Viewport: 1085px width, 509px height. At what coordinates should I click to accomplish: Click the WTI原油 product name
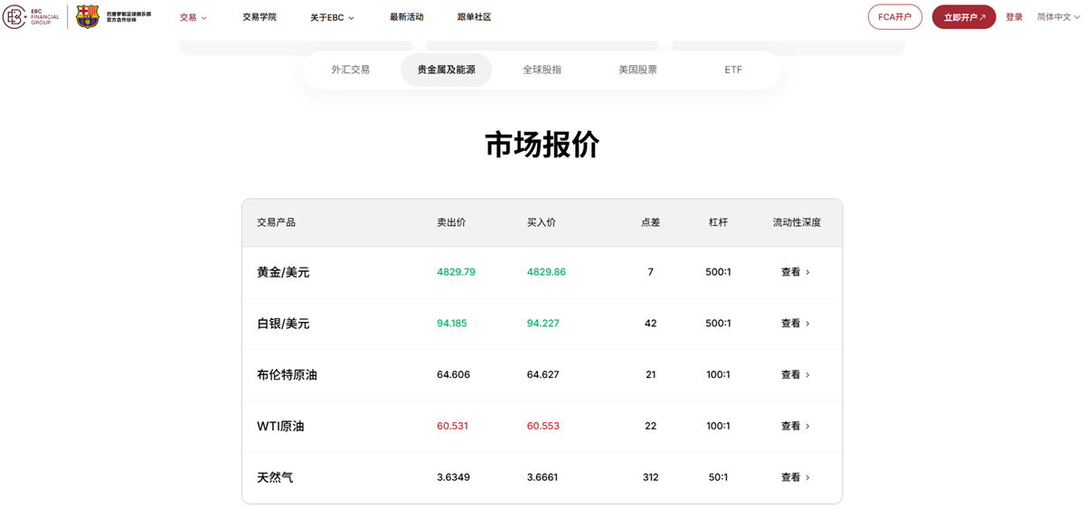pyautogui.click(x=280, y=426)
